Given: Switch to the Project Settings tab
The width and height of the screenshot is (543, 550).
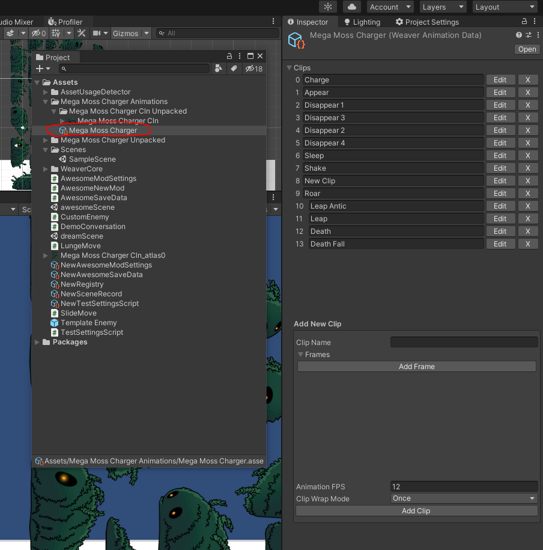Looking at the screenshot, I should [x=427, y=22].
